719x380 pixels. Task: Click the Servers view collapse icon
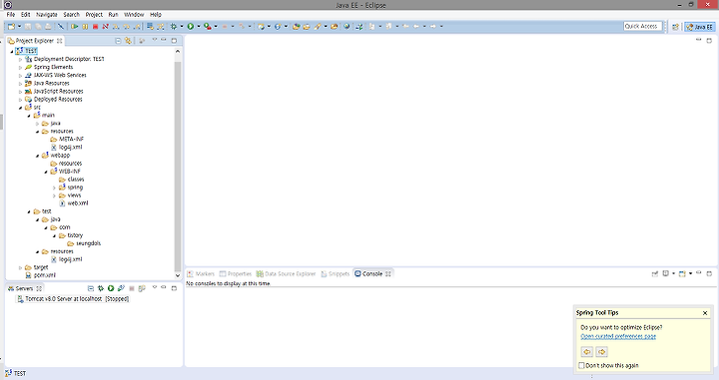(x=90, y=288)
